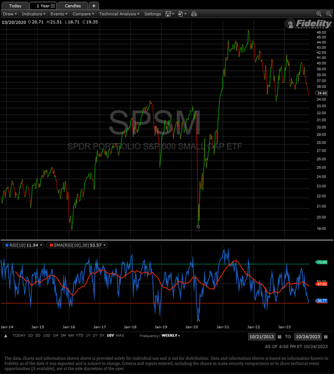
Task: Select the 3M timeframe
Action: (63, 335)
